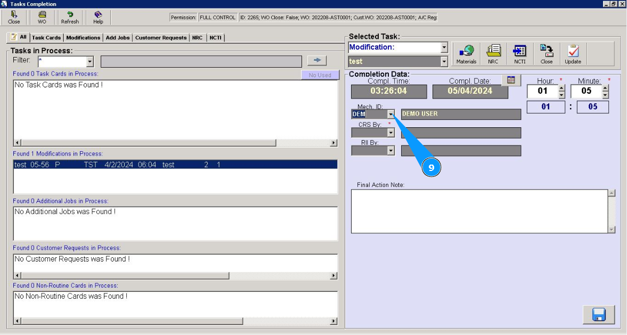Open the WO toolbar button

[x=42, y=17]
